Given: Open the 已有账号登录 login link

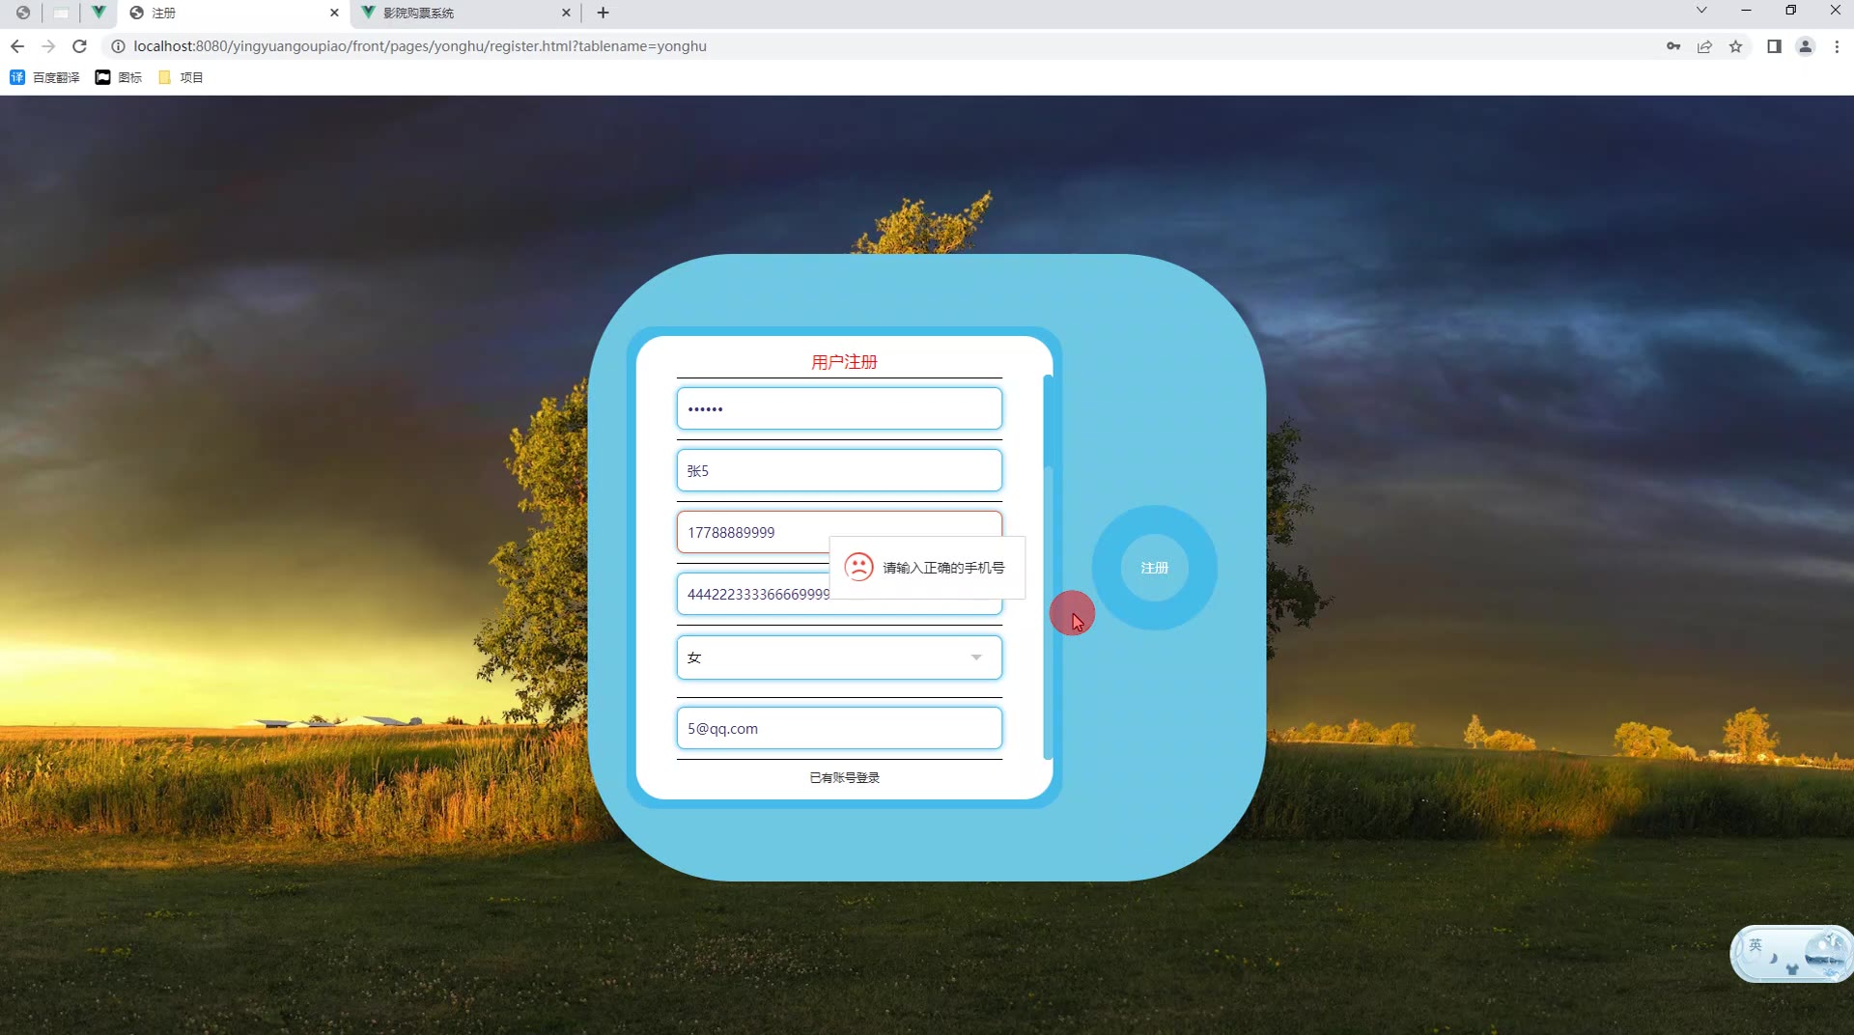Looking at the screenshot, I should 844,777.
